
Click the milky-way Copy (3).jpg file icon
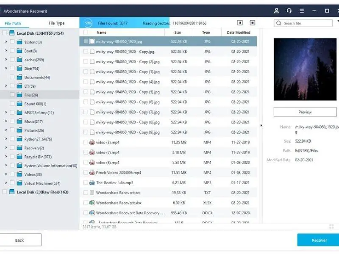point(92,72)
